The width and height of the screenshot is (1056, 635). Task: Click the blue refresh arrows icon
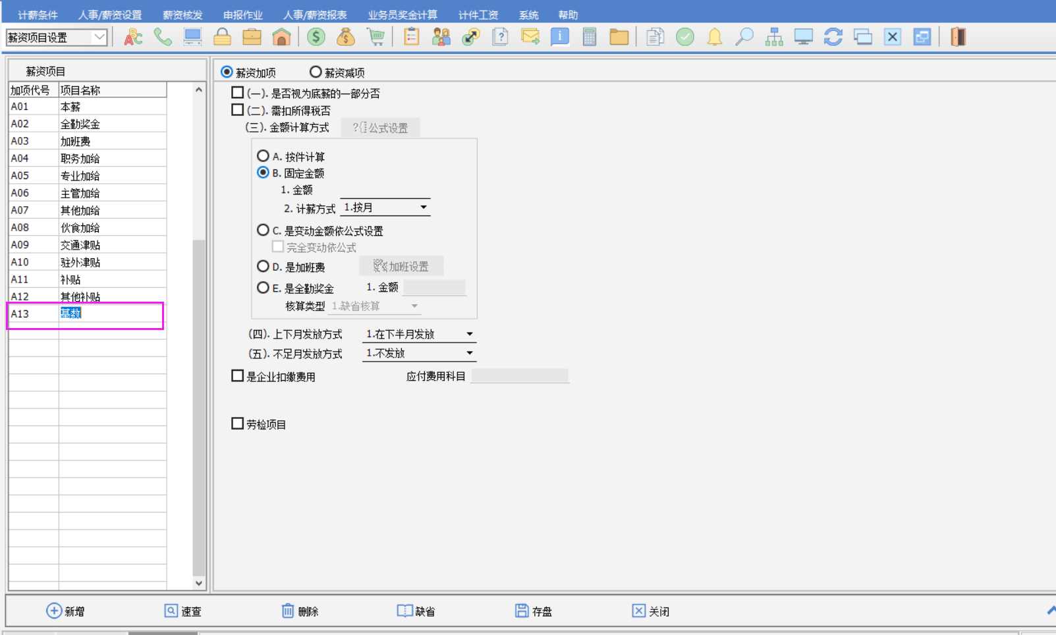pyautogui.click(x=833, y=37)
